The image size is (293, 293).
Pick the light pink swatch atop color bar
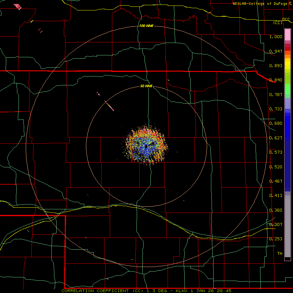[x=287, y=35]
